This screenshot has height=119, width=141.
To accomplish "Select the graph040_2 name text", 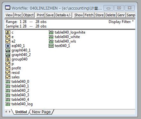I will [x=21, y=55].
